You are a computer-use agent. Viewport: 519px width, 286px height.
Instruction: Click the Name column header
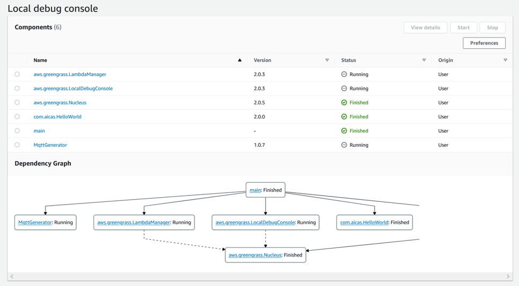(x=40, y=60)
